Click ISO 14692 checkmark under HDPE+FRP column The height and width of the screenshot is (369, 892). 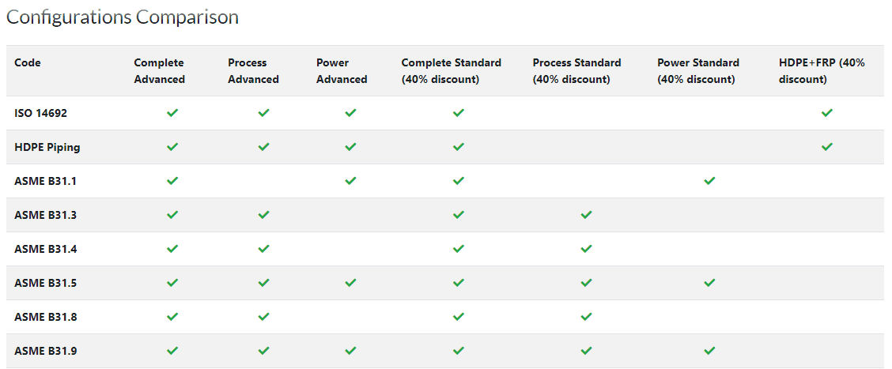coord(827,113)
